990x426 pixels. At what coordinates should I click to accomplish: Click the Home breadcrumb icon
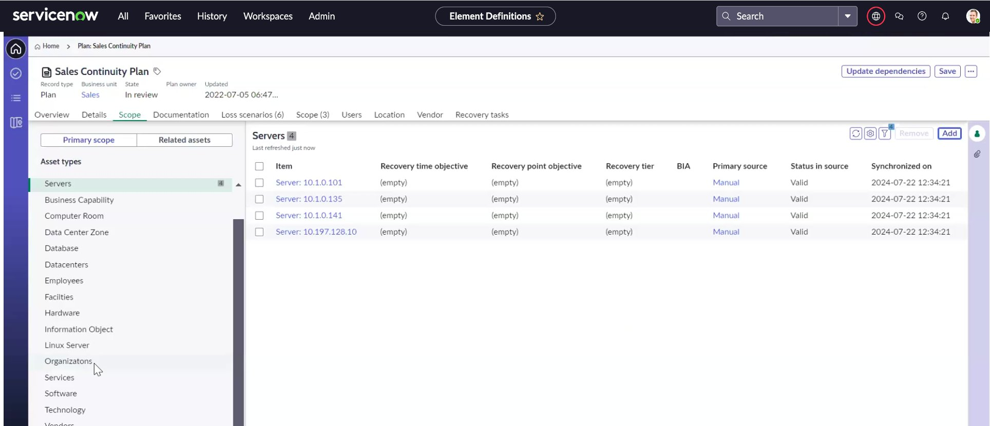[37, 46]
